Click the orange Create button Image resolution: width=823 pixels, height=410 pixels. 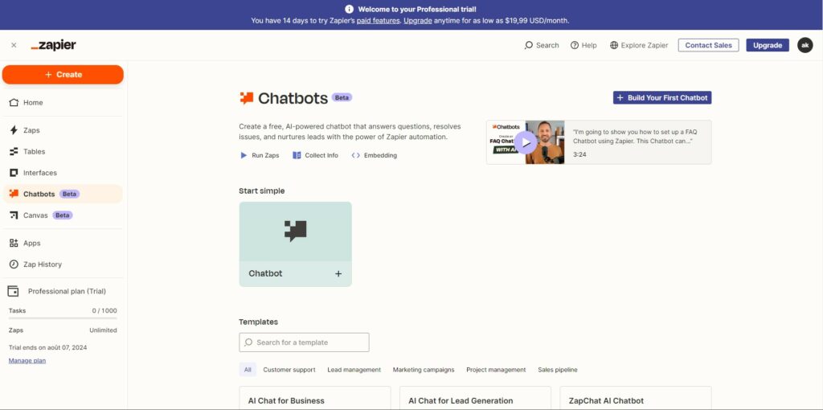click(63, 75)
